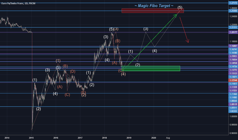Click the 1.16887 price label
The image size is (238, 140).
click(233, 46)
